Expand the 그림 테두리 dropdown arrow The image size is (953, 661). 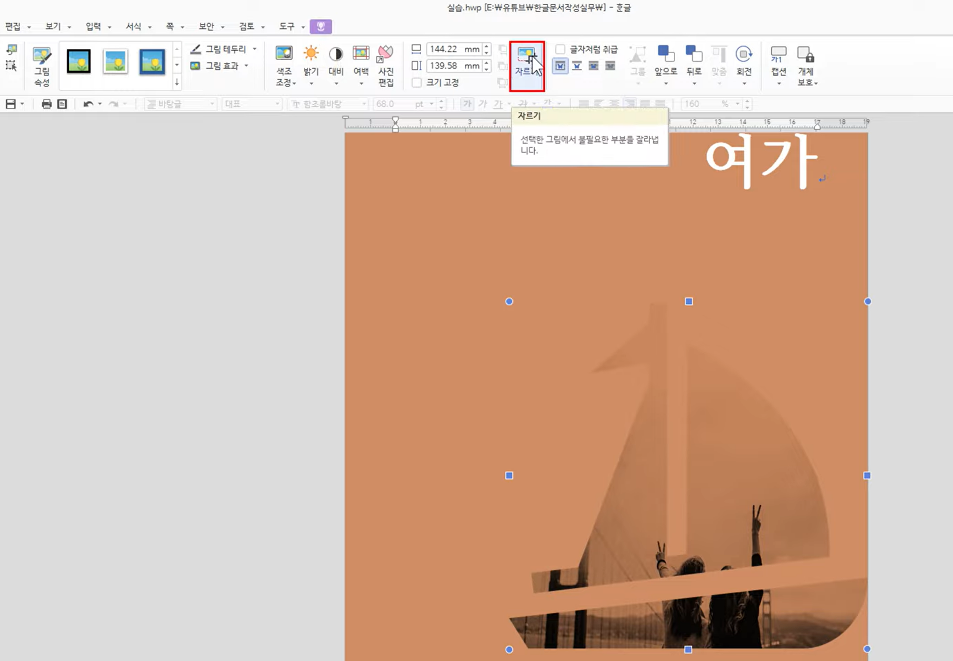255,49
